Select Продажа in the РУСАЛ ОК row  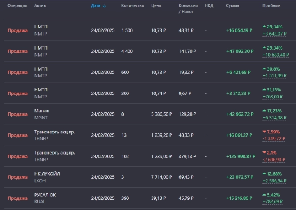18,199
